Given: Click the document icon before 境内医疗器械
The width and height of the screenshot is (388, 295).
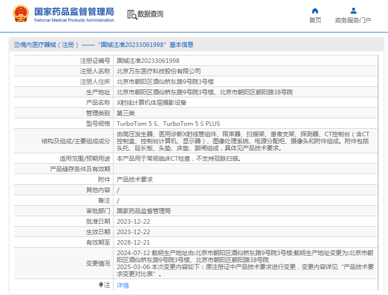Looking at the screenshot, I should (17, 45).
